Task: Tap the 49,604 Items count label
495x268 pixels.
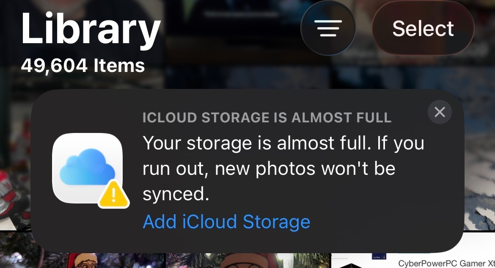Action: pyautogui.click(x=82, y=66)
